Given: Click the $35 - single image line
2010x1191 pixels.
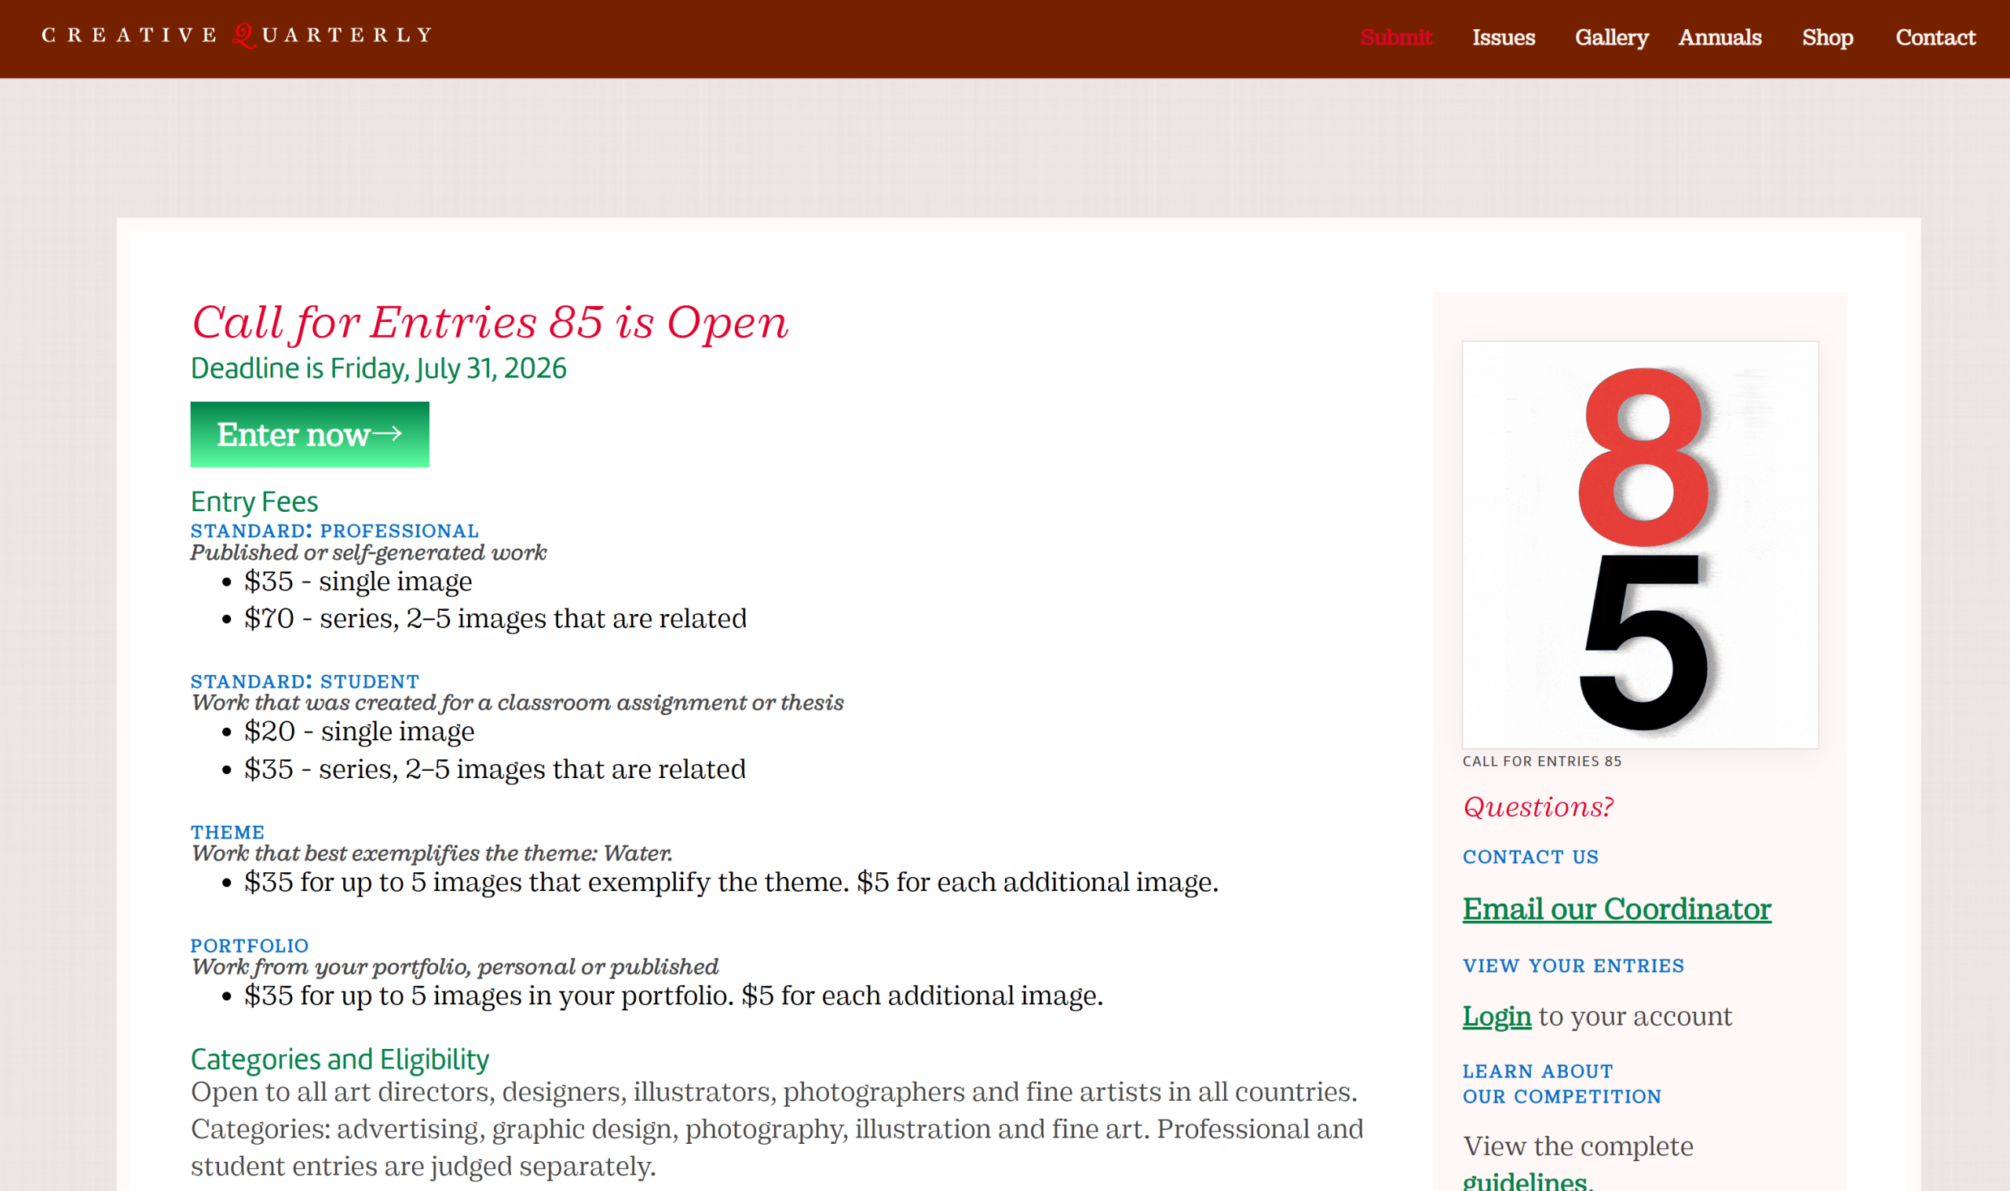Looking at the screenshot, I should pos(358,581).
